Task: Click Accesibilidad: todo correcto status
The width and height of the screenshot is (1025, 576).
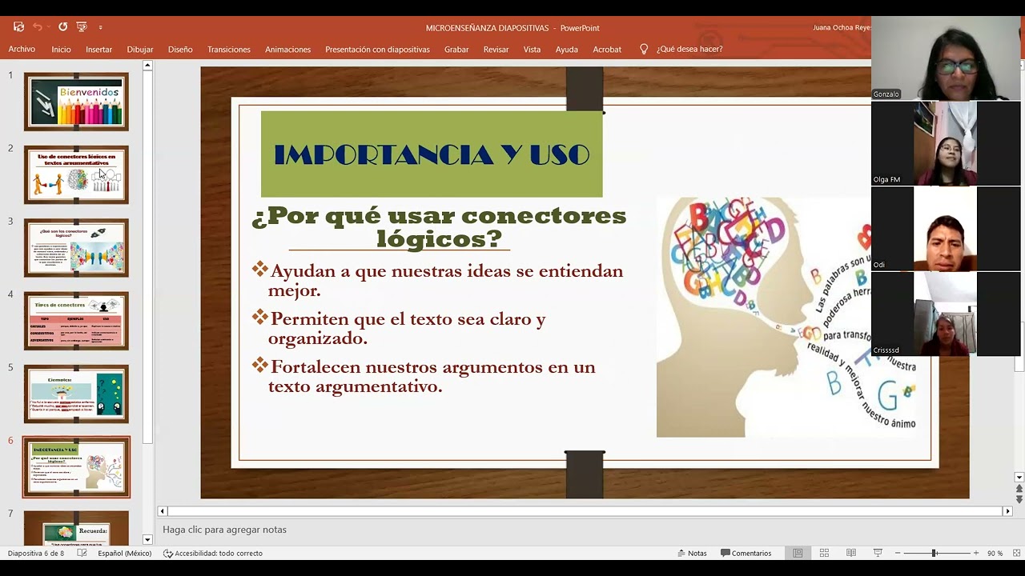Action: (x=213, y=553)
